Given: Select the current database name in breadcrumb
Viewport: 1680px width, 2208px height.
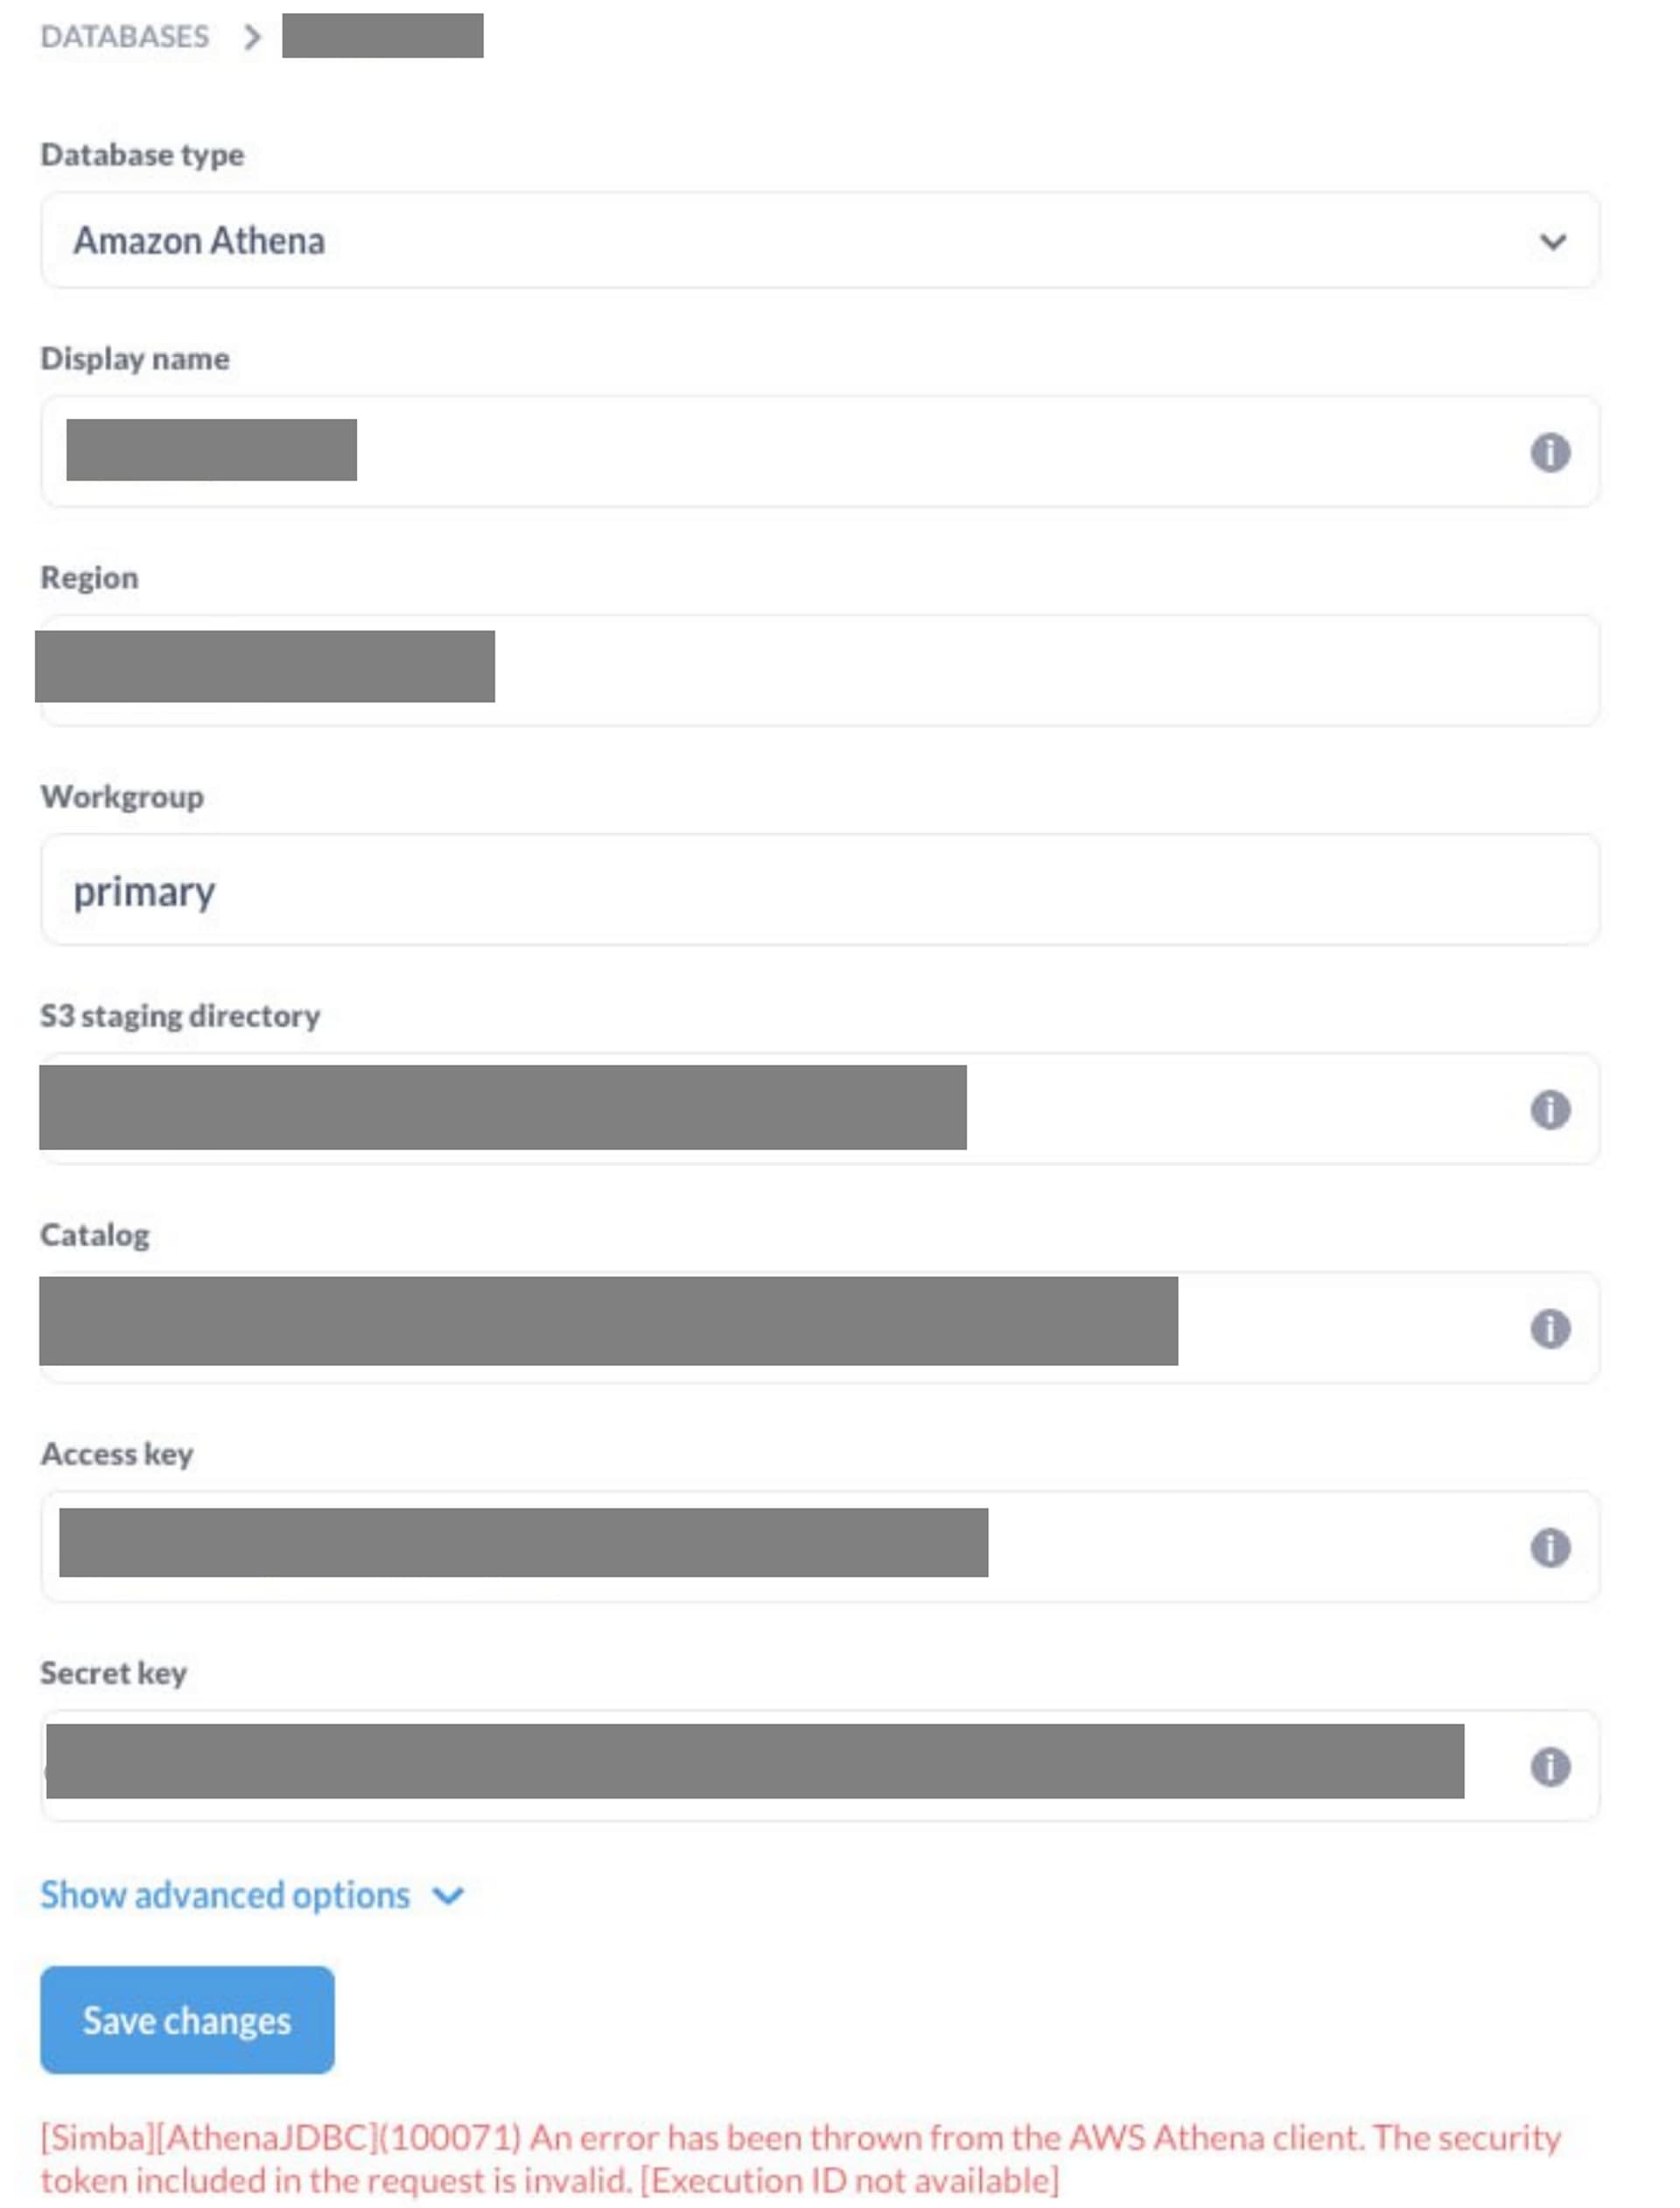Looking at the screenshot, I should click(383, 36).
